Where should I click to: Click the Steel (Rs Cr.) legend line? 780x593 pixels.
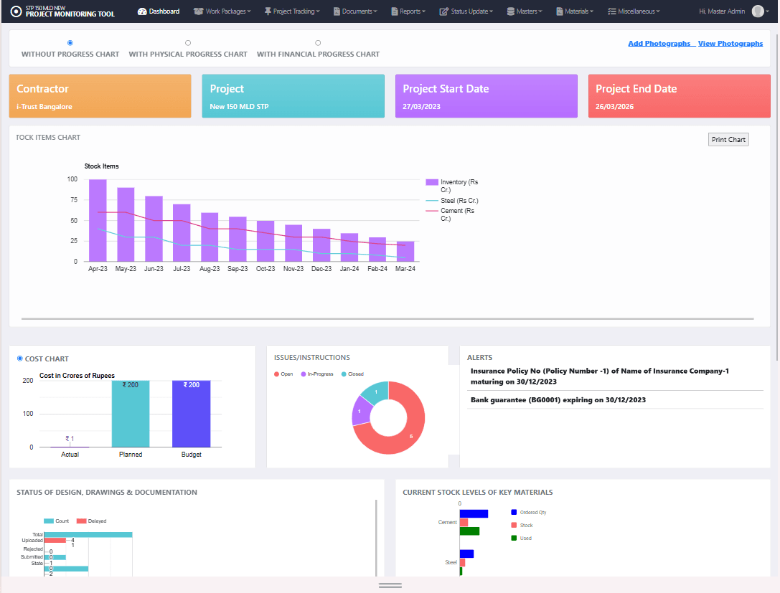pyautogui.click(x=432, y=201)
